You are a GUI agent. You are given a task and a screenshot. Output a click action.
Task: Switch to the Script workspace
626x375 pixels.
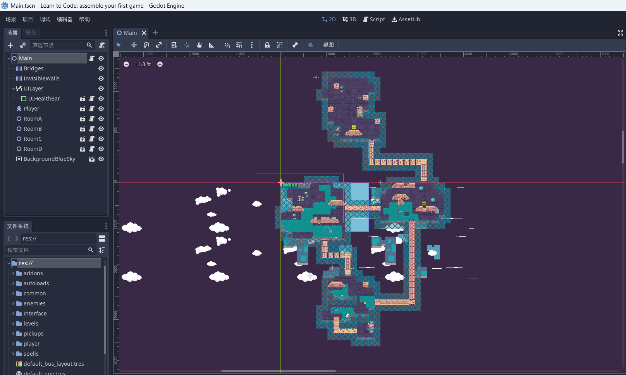click(x=374, y=19)
